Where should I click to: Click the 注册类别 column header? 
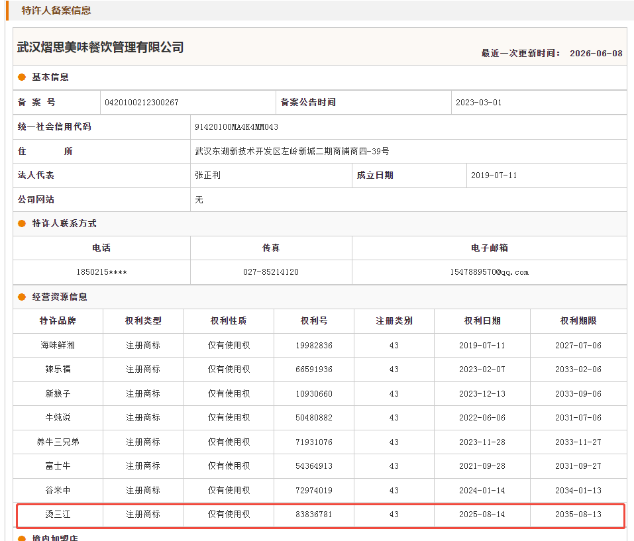[x=394, y=320]
